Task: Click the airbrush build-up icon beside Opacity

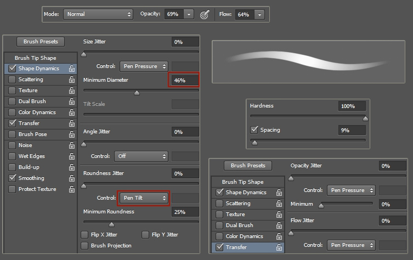Action: point(205,14)
